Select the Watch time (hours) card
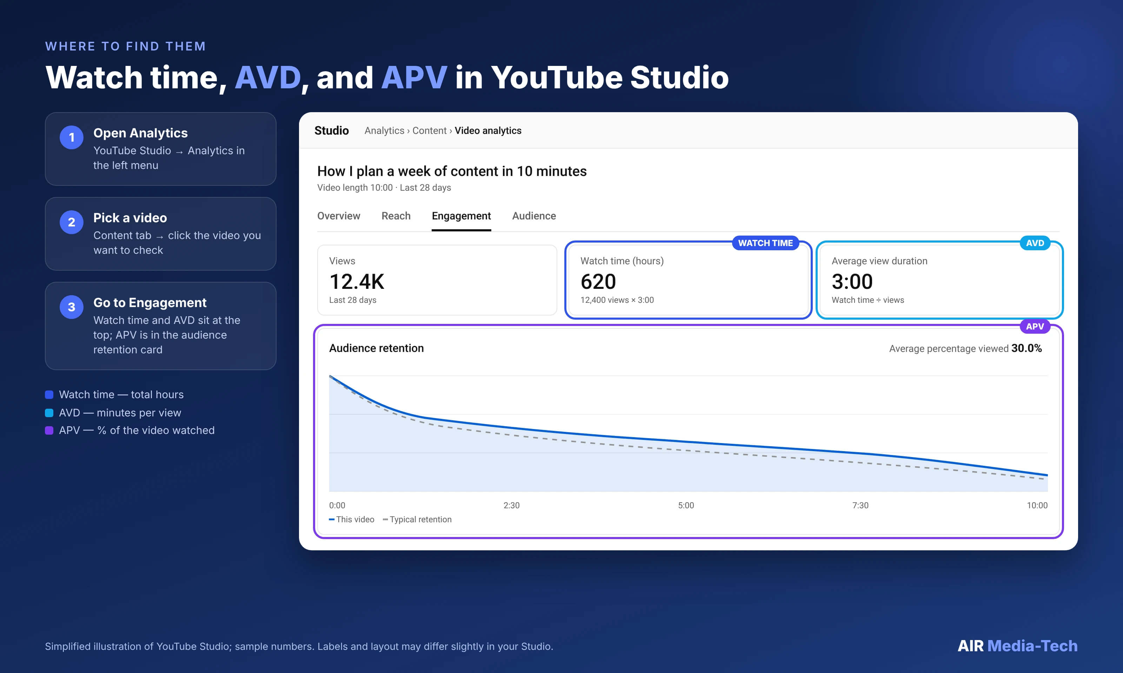This screenshot has height=673, width=1123. coord(688,280)
